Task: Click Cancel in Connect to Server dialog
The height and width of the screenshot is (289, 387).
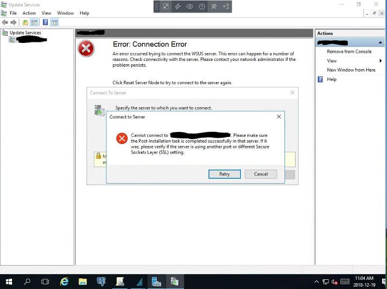Action: 261,174
